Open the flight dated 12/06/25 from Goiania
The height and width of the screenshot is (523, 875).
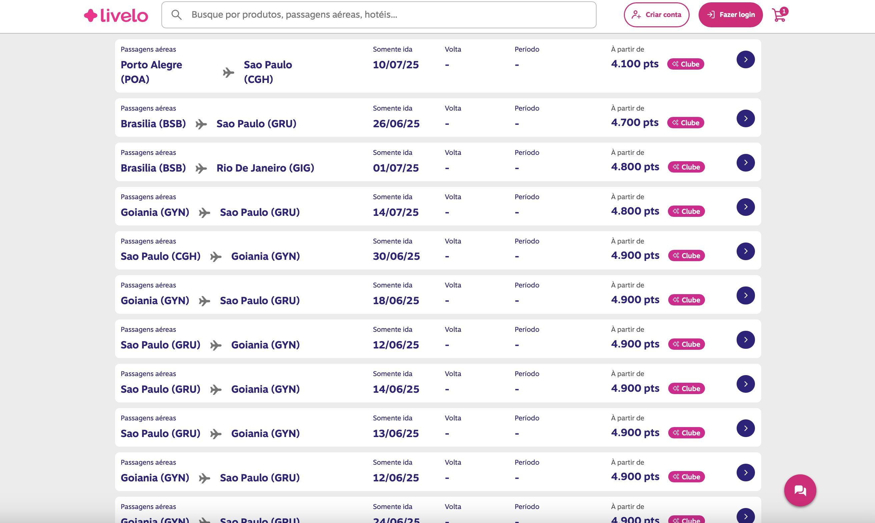(x=745, y=473)
